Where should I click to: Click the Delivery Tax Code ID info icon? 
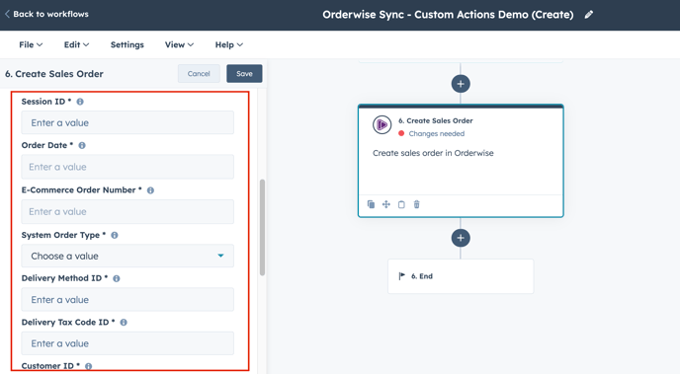tap(124, 323)
